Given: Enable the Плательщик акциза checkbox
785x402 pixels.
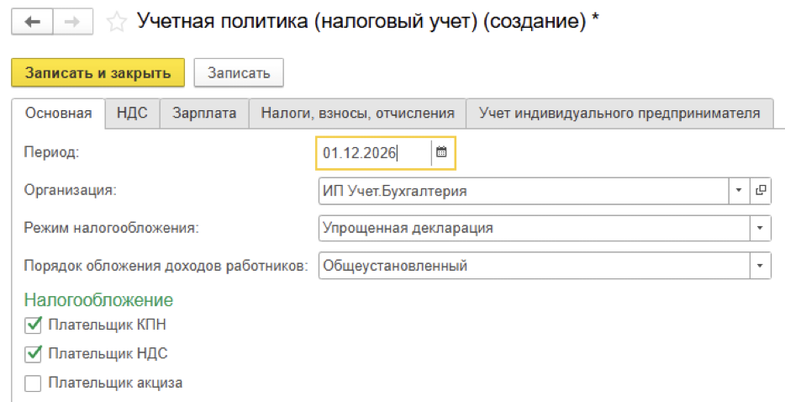Looking at the screenshot, I should [33, 383].
